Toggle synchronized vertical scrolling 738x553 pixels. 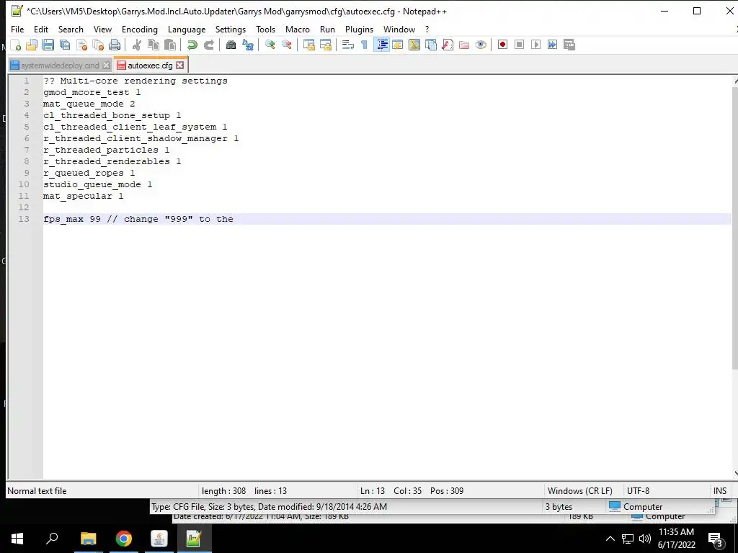click(308, 45)
